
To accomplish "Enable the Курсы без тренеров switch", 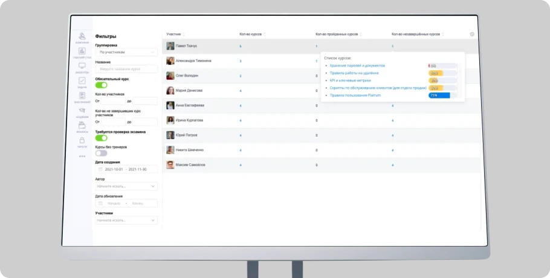I will (102, 154).
